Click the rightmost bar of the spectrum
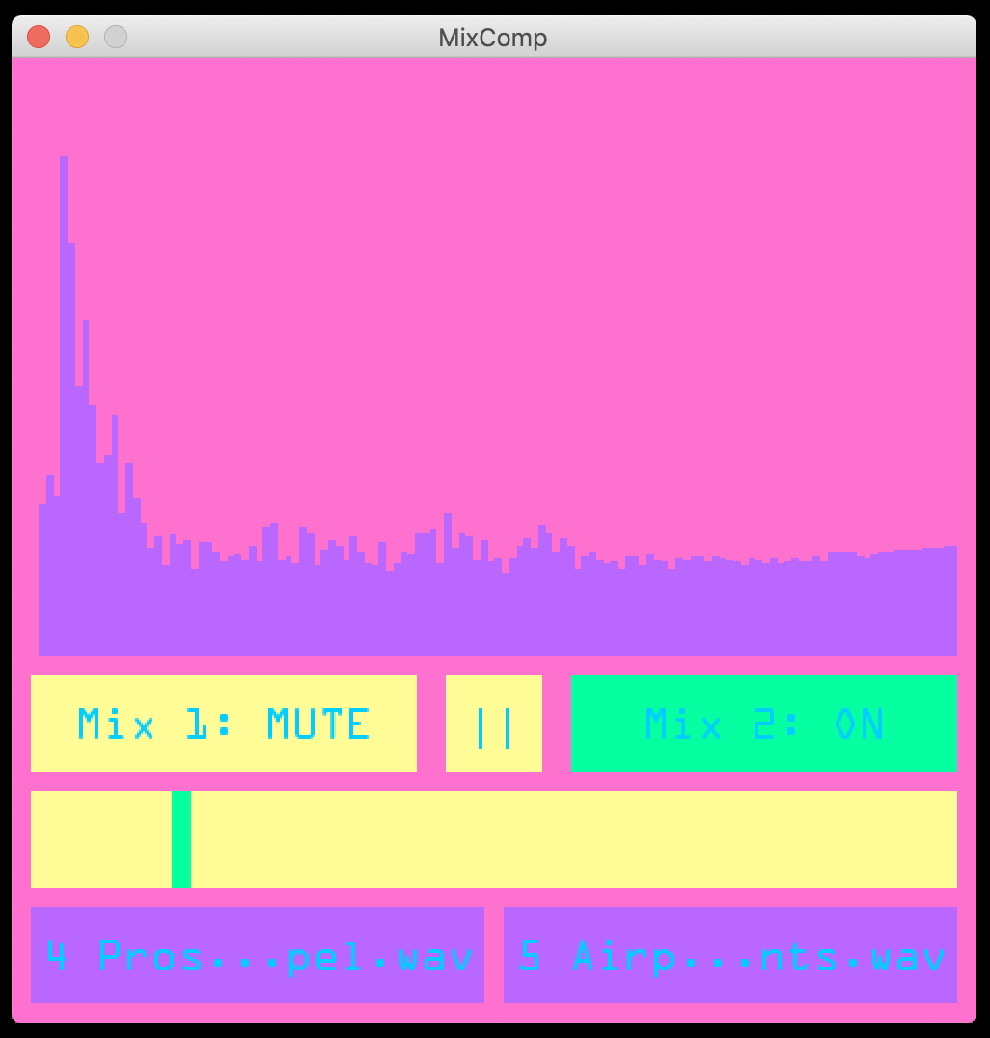Screen dimensions: 990x1038 coord(951,600)
